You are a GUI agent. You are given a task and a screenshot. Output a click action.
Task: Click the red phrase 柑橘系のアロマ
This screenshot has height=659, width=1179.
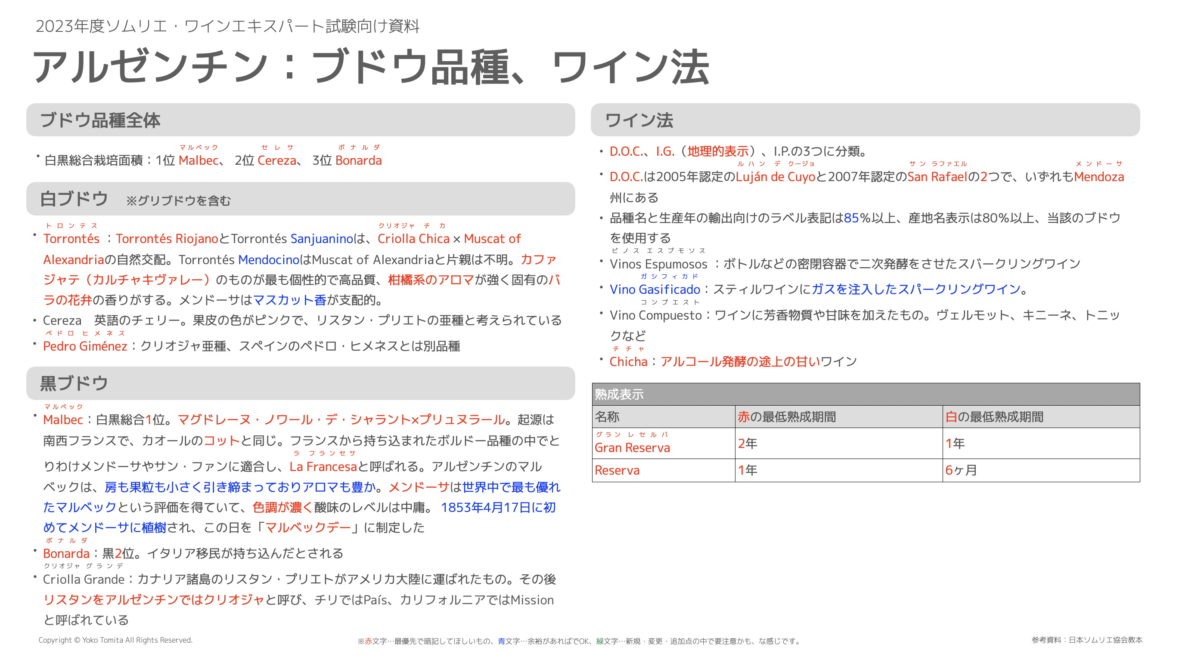tap(431, 280)
